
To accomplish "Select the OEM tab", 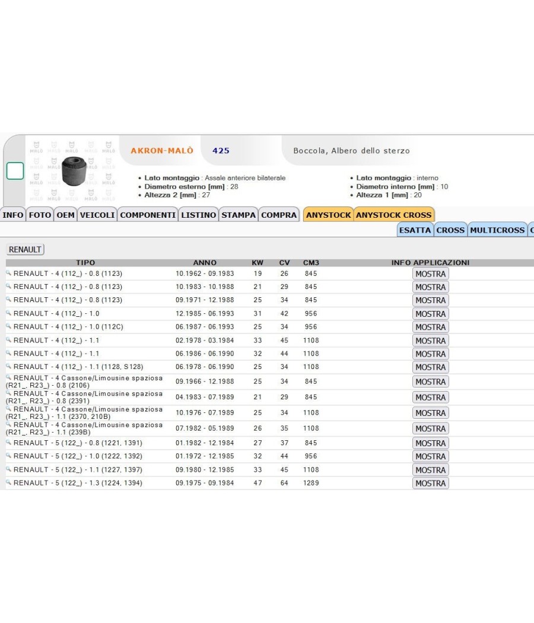I will [65, 215].
